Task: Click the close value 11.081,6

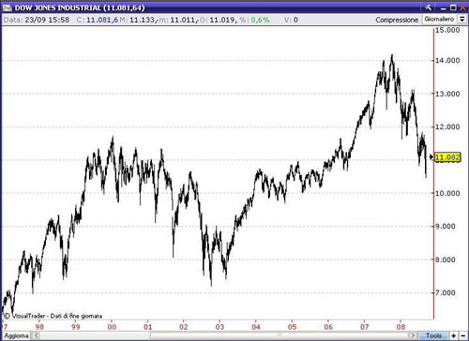Action: [x=102, y=20]
